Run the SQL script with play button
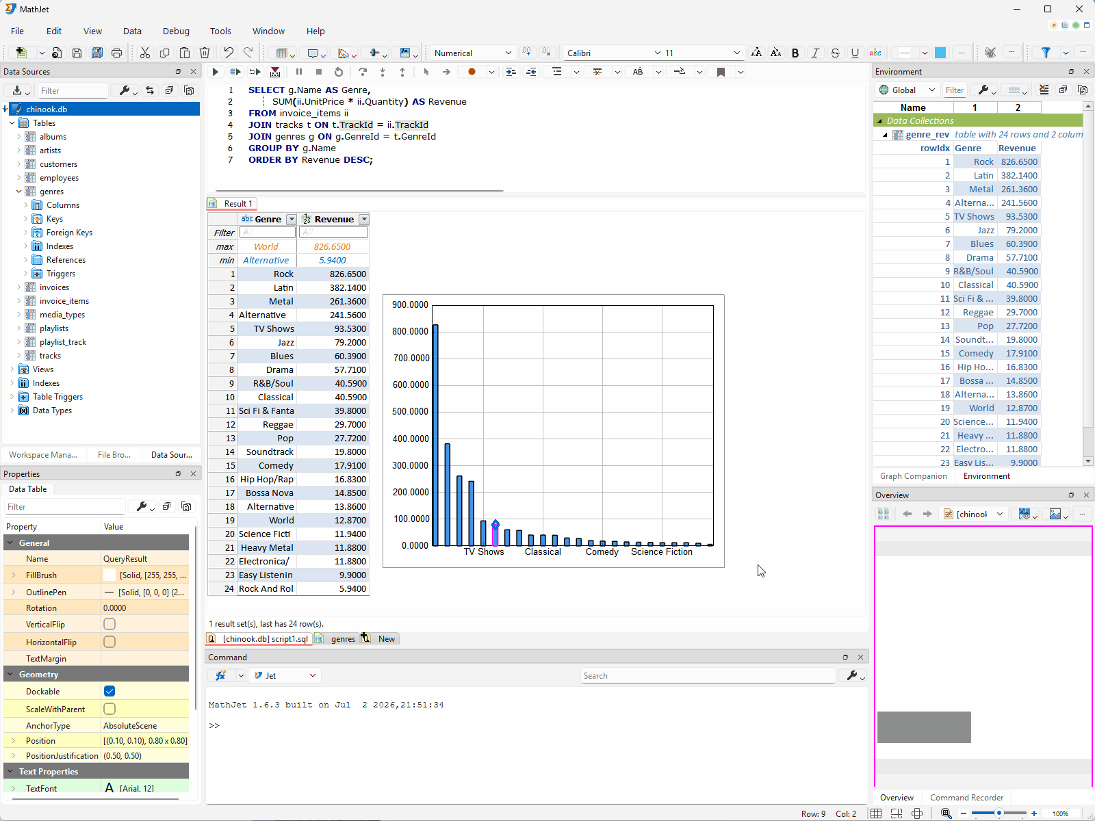Viewport: 1095px width, 821px height. coord(216,72)
